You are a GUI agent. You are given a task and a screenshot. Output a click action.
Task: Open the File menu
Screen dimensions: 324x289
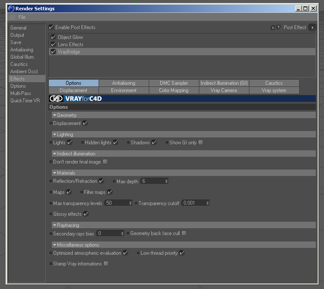point(22,17)
